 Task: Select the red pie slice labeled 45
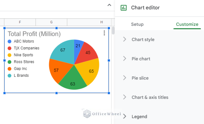(x=88, y=53)
